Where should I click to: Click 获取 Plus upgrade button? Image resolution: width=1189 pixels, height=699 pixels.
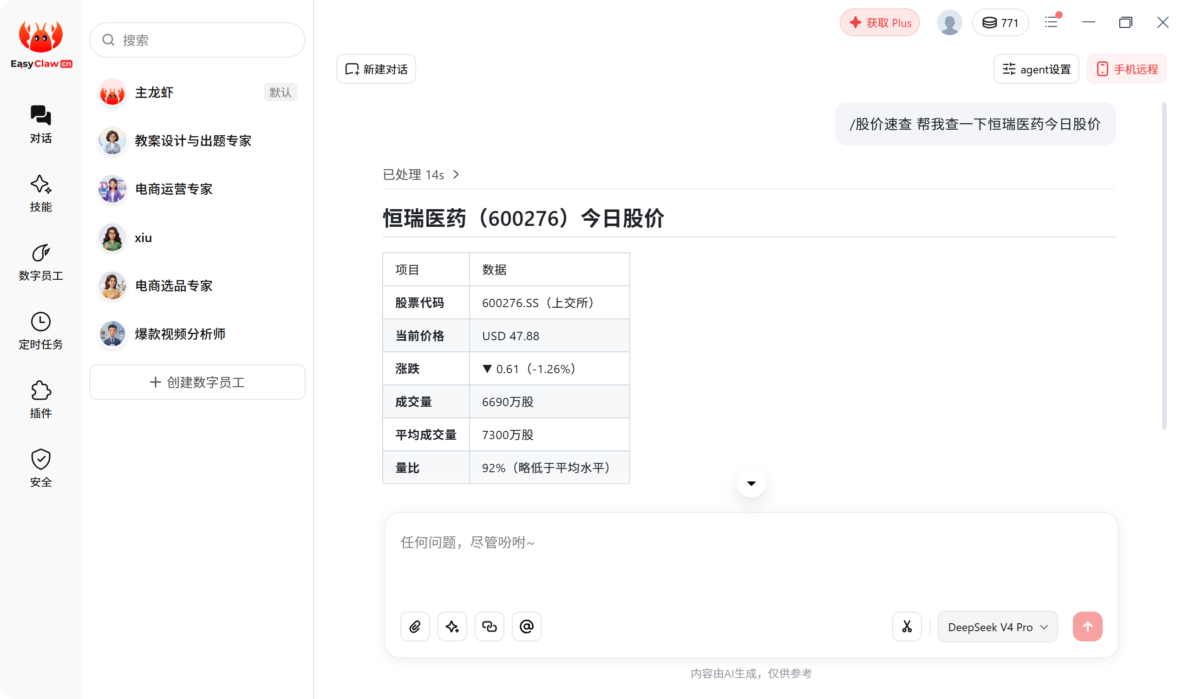tap(880, 22)
